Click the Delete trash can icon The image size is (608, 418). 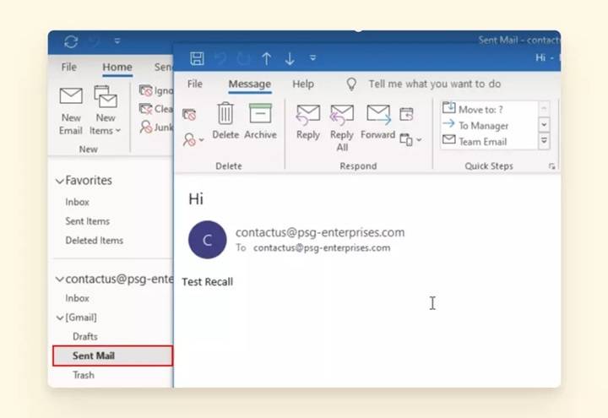[x=225, y=113]
